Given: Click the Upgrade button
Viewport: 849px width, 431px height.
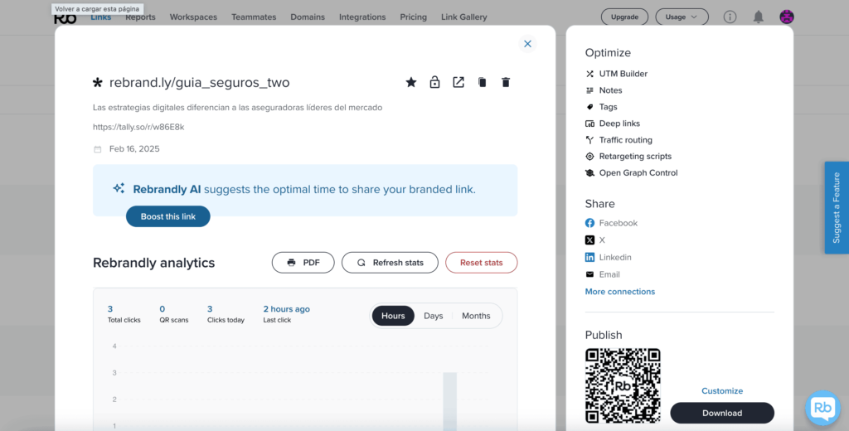Looking at the screenshot, I should coord(624,17).
